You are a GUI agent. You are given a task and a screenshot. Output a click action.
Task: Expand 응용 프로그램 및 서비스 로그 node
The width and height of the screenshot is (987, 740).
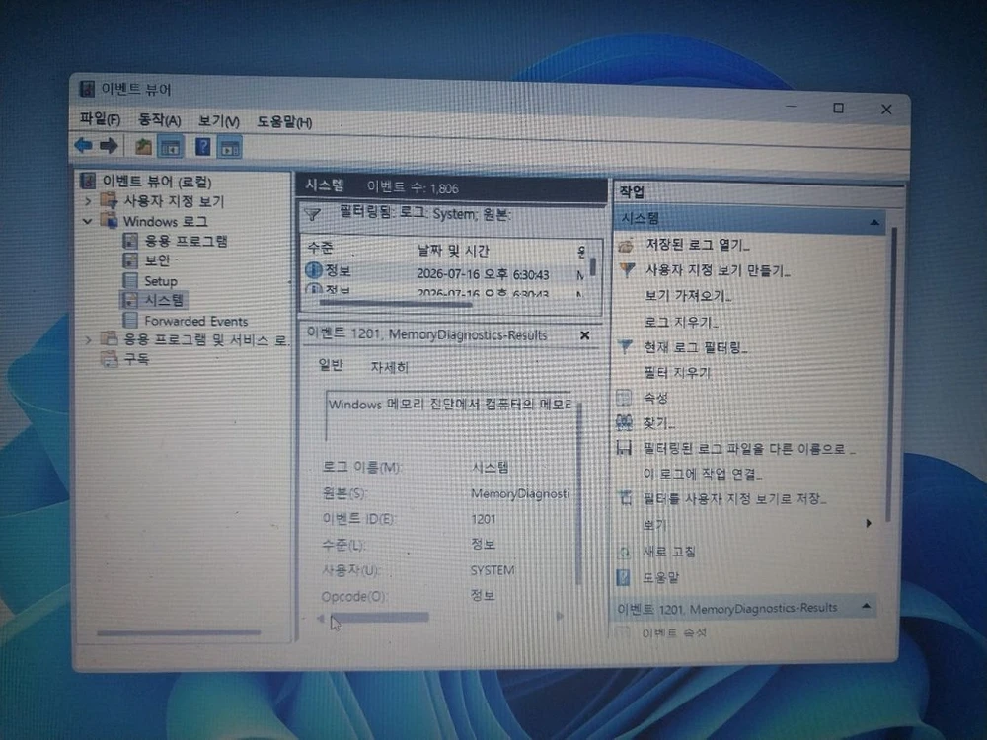[x=88, y=339]
